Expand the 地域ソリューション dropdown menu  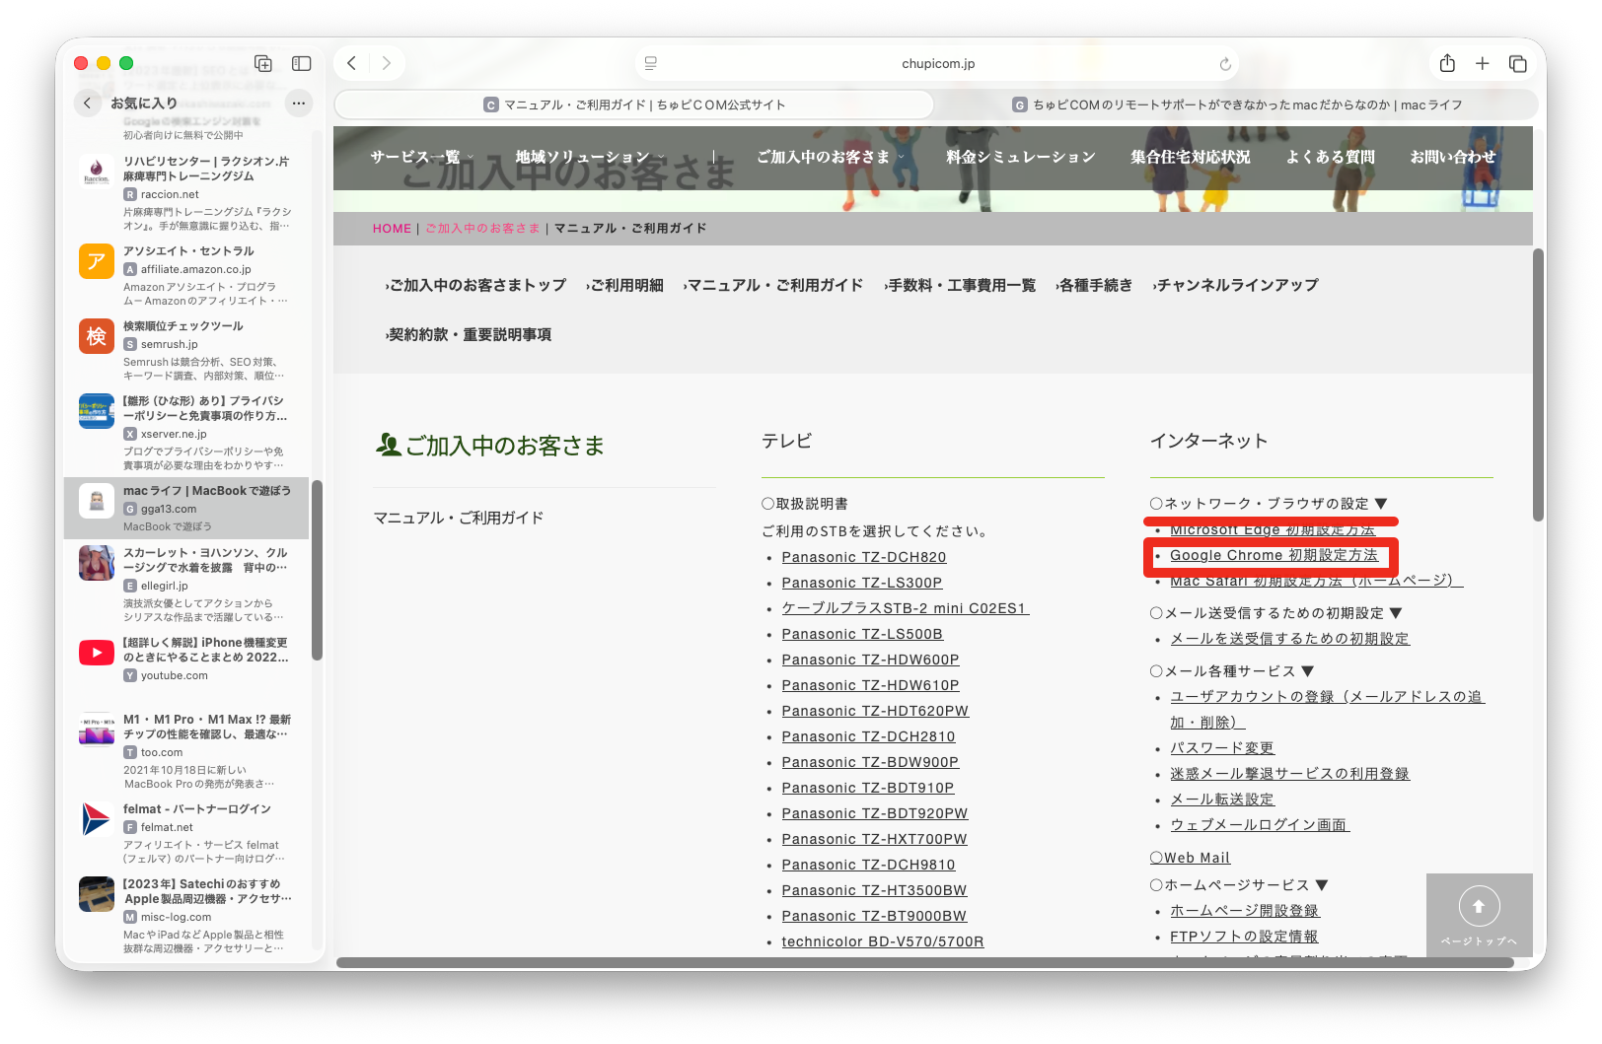coord(589,157)
